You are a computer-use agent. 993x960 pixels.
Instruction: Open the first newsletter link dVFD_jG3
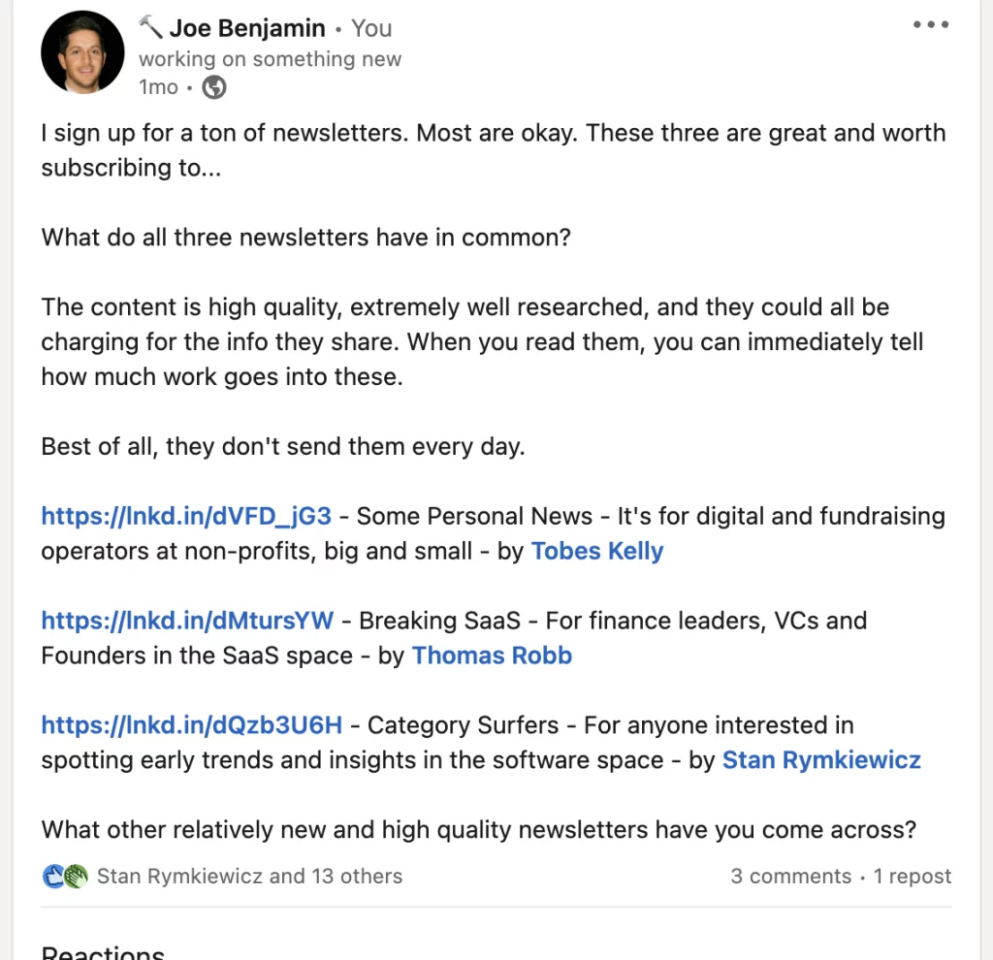184,516
